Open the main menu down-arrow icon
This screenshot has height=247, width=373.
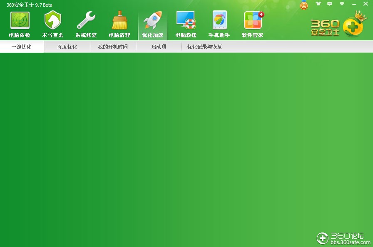pos(342,4)
